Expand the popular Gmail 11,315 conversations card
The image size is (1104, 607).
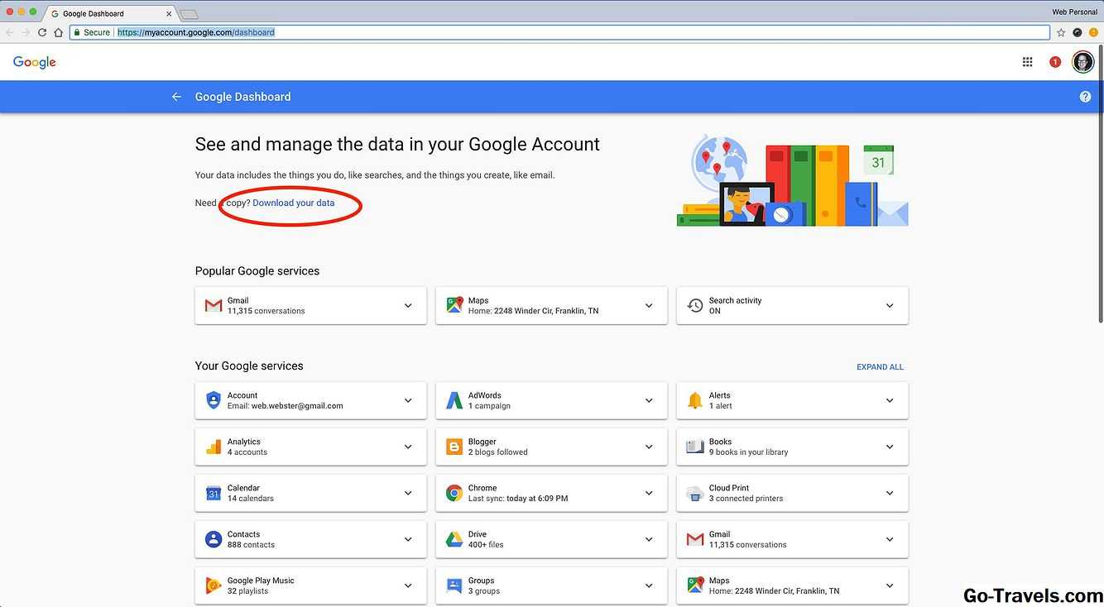tap(408, 306)
